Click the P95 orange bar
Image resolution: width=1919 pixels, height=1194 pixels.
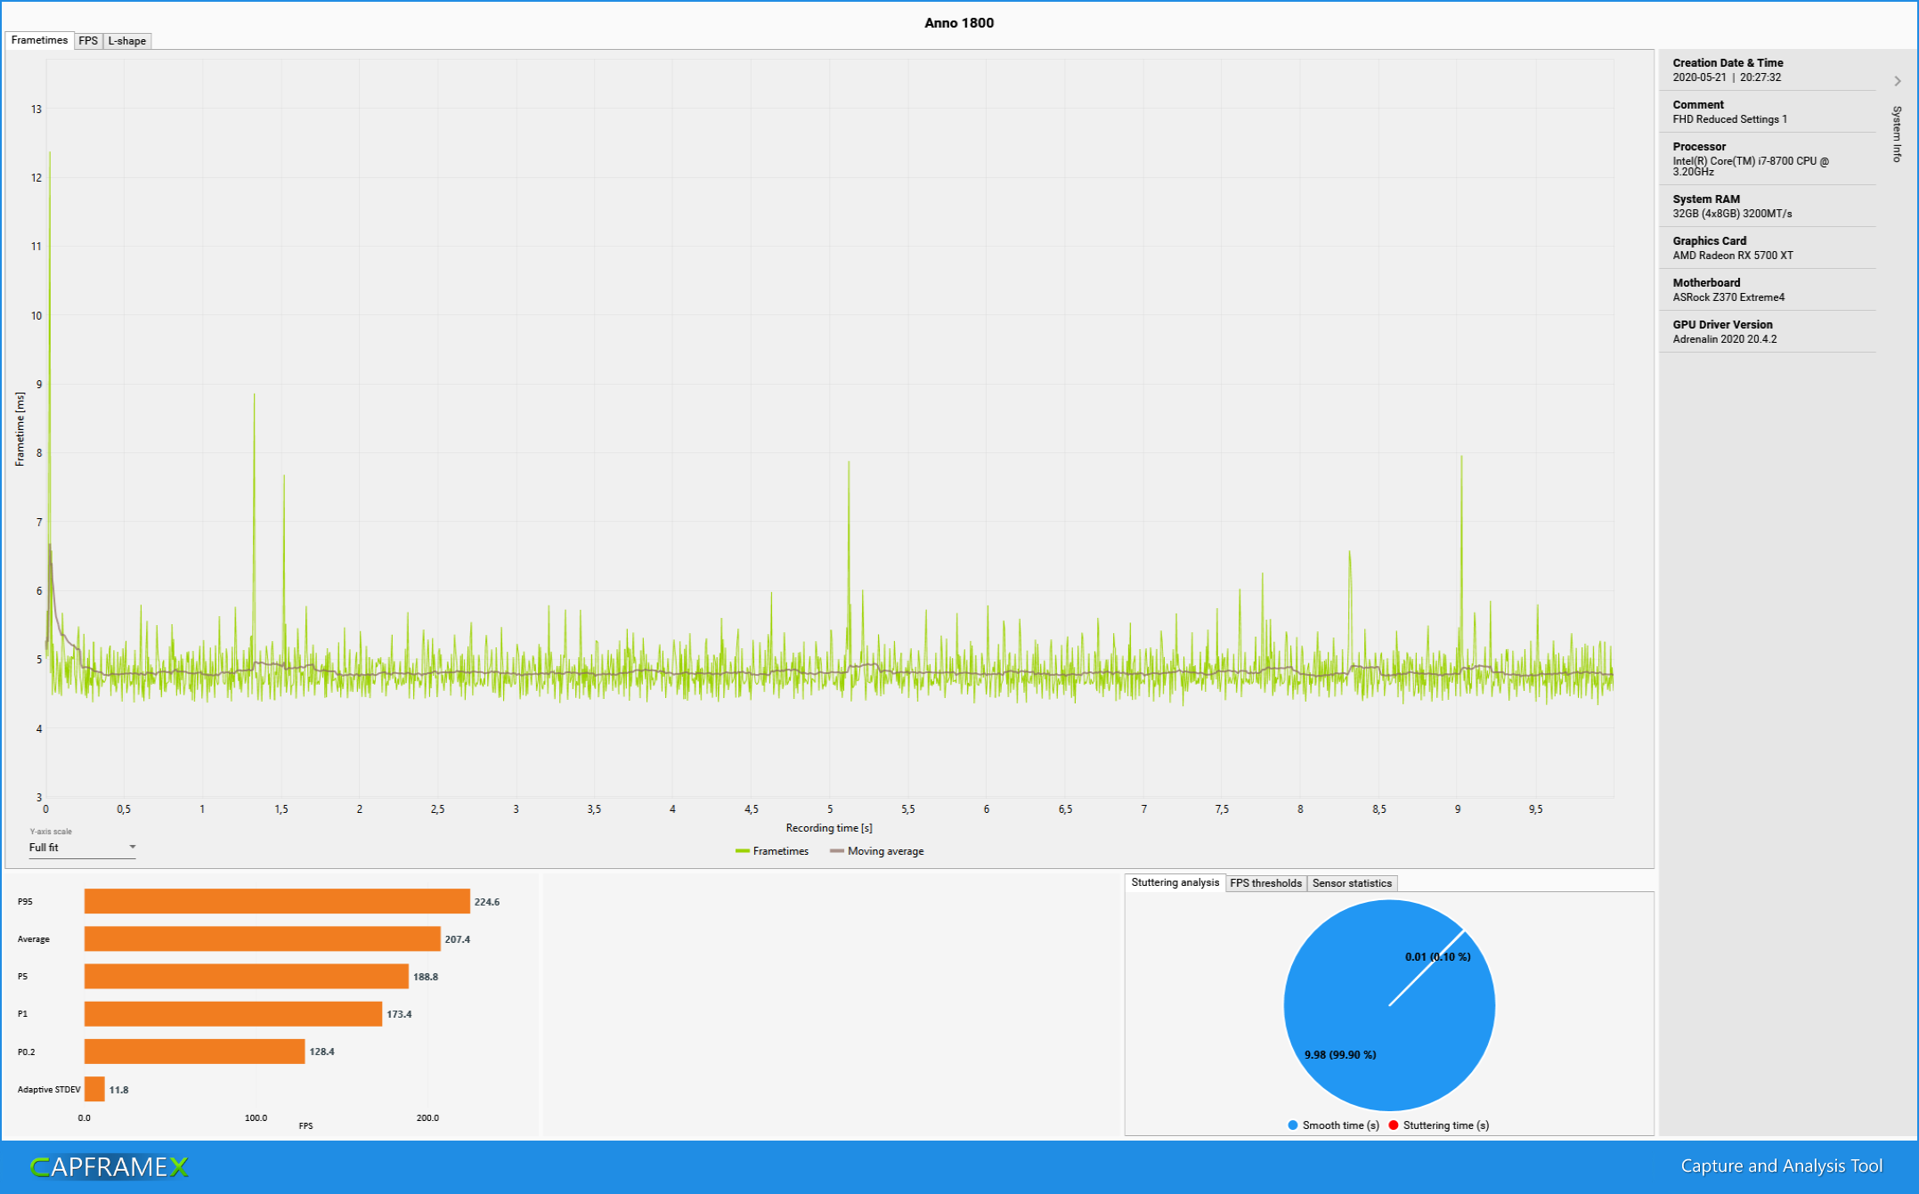click(277, 901)
